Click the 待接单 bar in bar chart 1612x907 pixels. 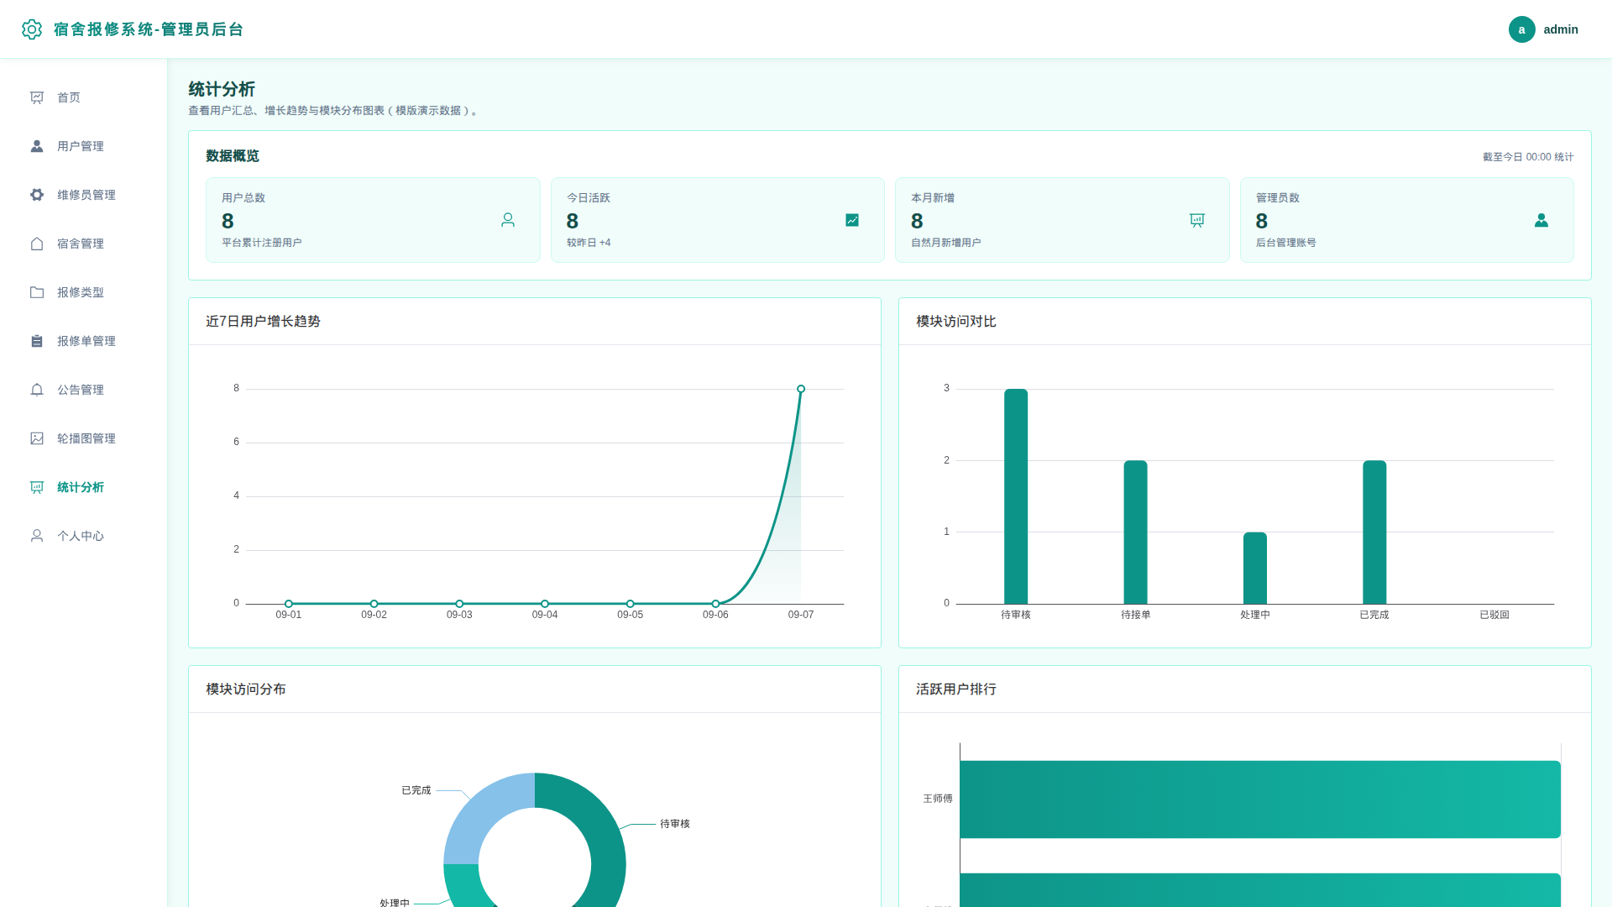tap(1136, 532)
